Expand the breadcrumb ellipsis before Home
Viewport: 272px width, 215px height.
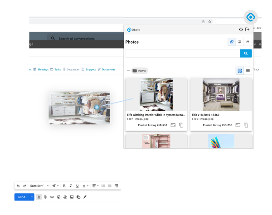(128, 71)
